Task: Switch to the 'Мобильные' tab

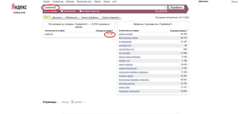Action: [72, 18]
